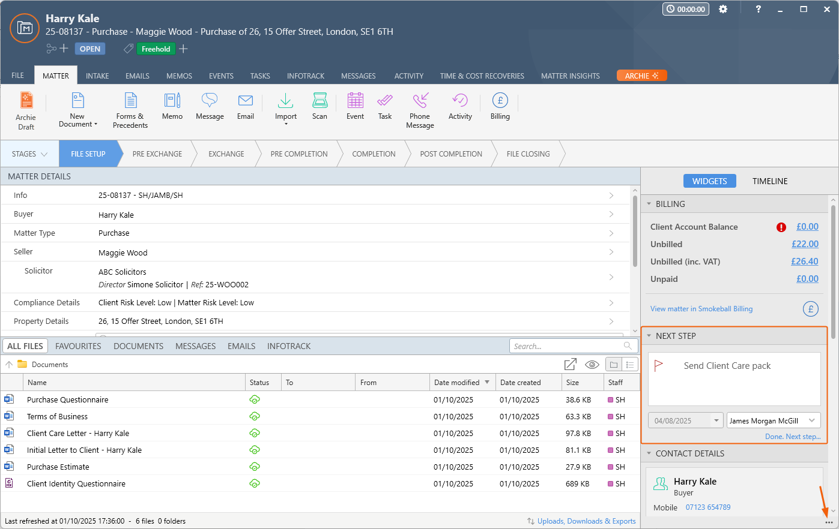Open the Timeline tab
Screen dimensions: 839x529
[x=769, y=181]
